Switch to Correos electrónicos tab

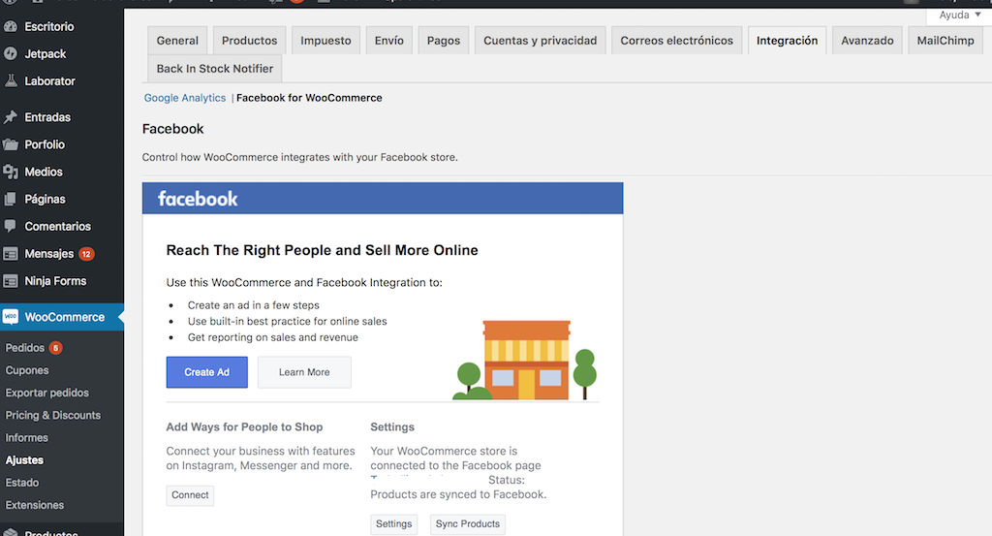coord(677,41)
